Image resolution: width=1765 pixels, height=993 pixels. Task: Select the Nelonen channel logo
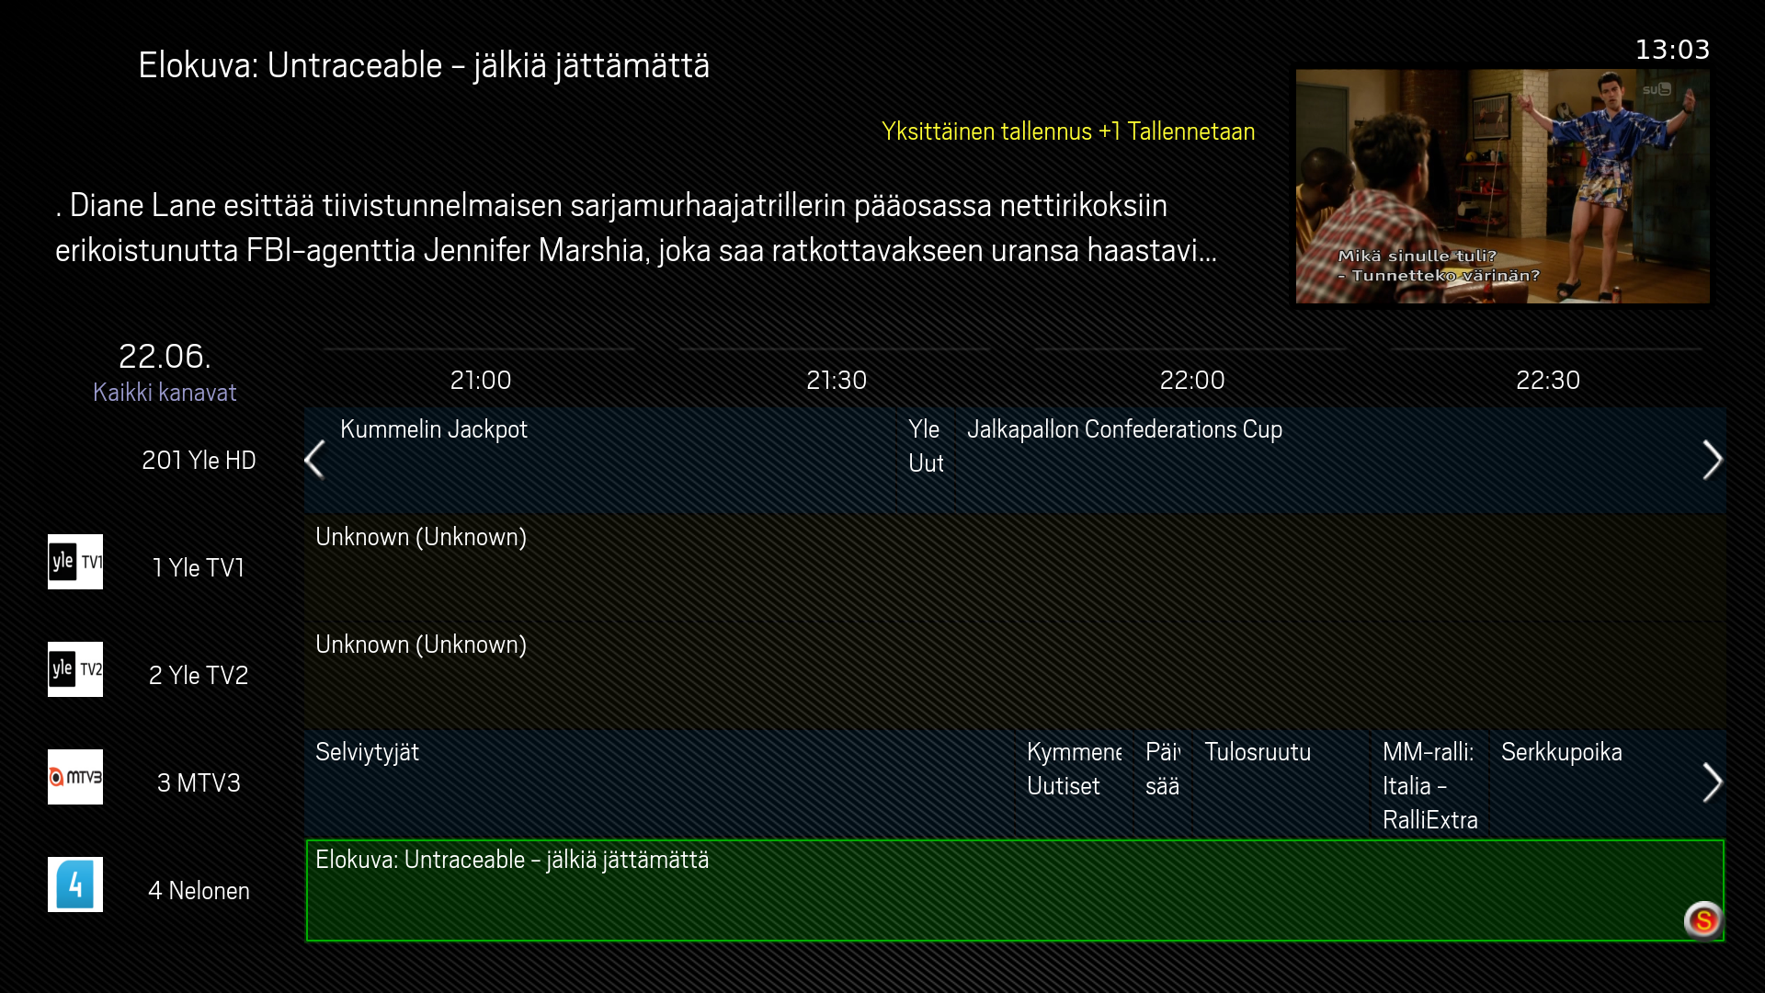[75, 885]
